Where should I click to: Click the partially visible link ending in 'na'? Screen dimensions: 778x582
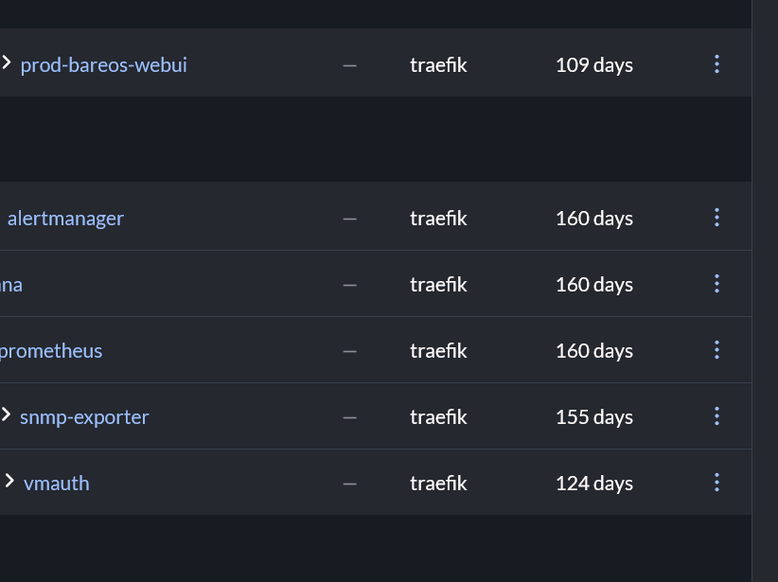click(11, 284)
